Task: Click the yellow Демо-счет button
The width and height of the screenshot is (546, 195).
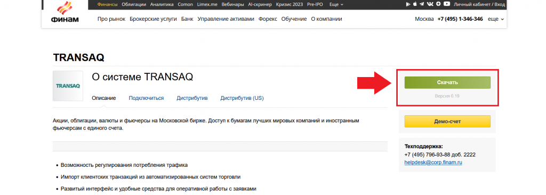Action: pyautogui.click(x=447, y=122)
